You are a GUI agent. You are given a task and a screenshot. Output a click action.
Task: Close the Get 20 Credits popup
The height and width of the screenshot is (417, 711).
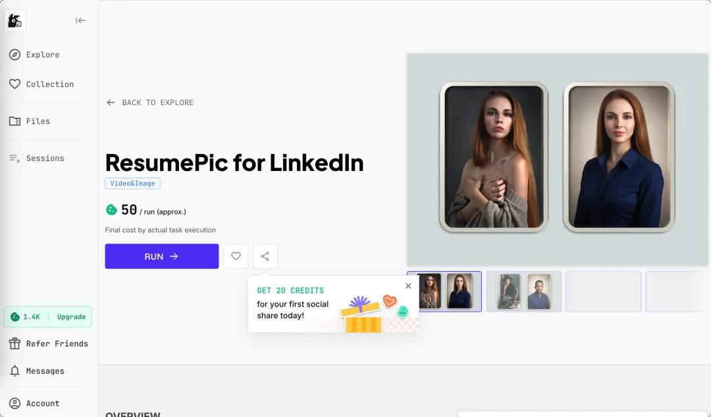click(x=408, y=286)
